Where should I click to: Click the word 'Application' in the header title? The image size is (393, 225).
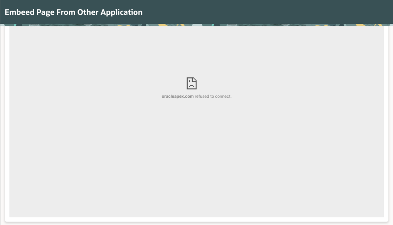pyautogui.click(x=121, y=12)
